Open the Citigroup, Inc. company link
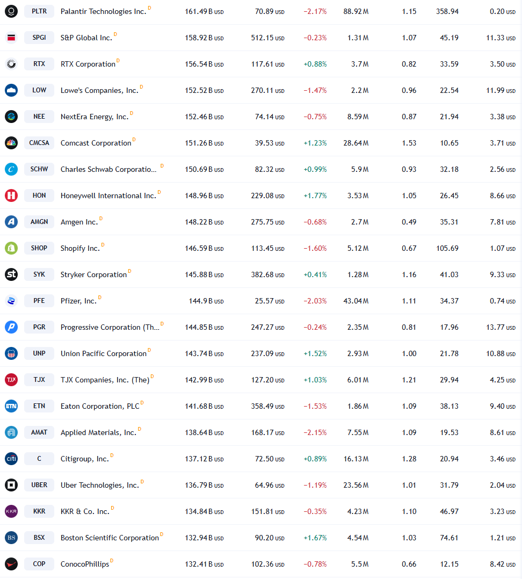Screen dimensions: 522x579 [85, 459]
